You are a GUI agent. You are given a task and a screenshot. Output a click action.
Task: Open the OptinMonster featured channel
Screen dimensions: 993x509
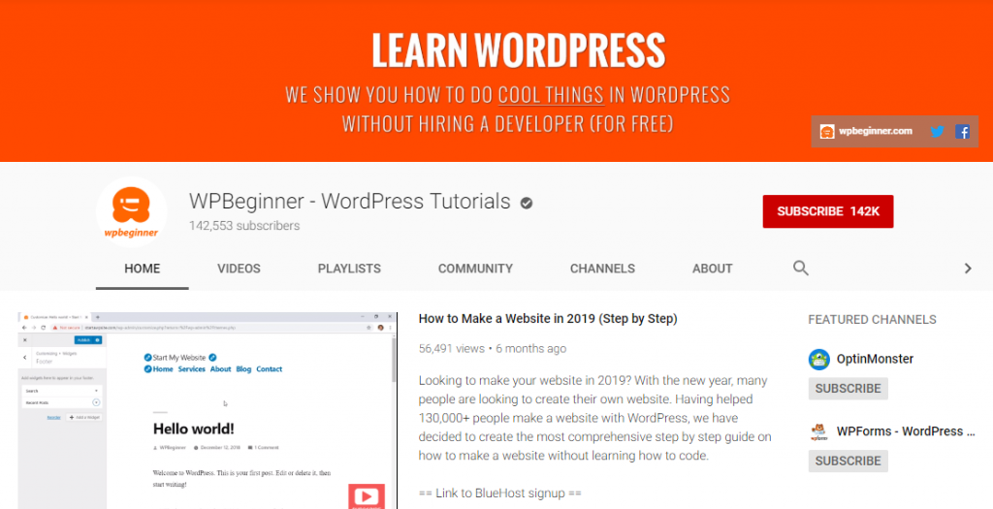tap(875, 359)
